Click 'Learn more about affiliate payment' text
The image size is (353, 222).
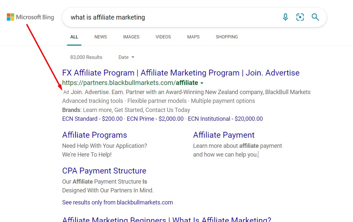(238, 146)
